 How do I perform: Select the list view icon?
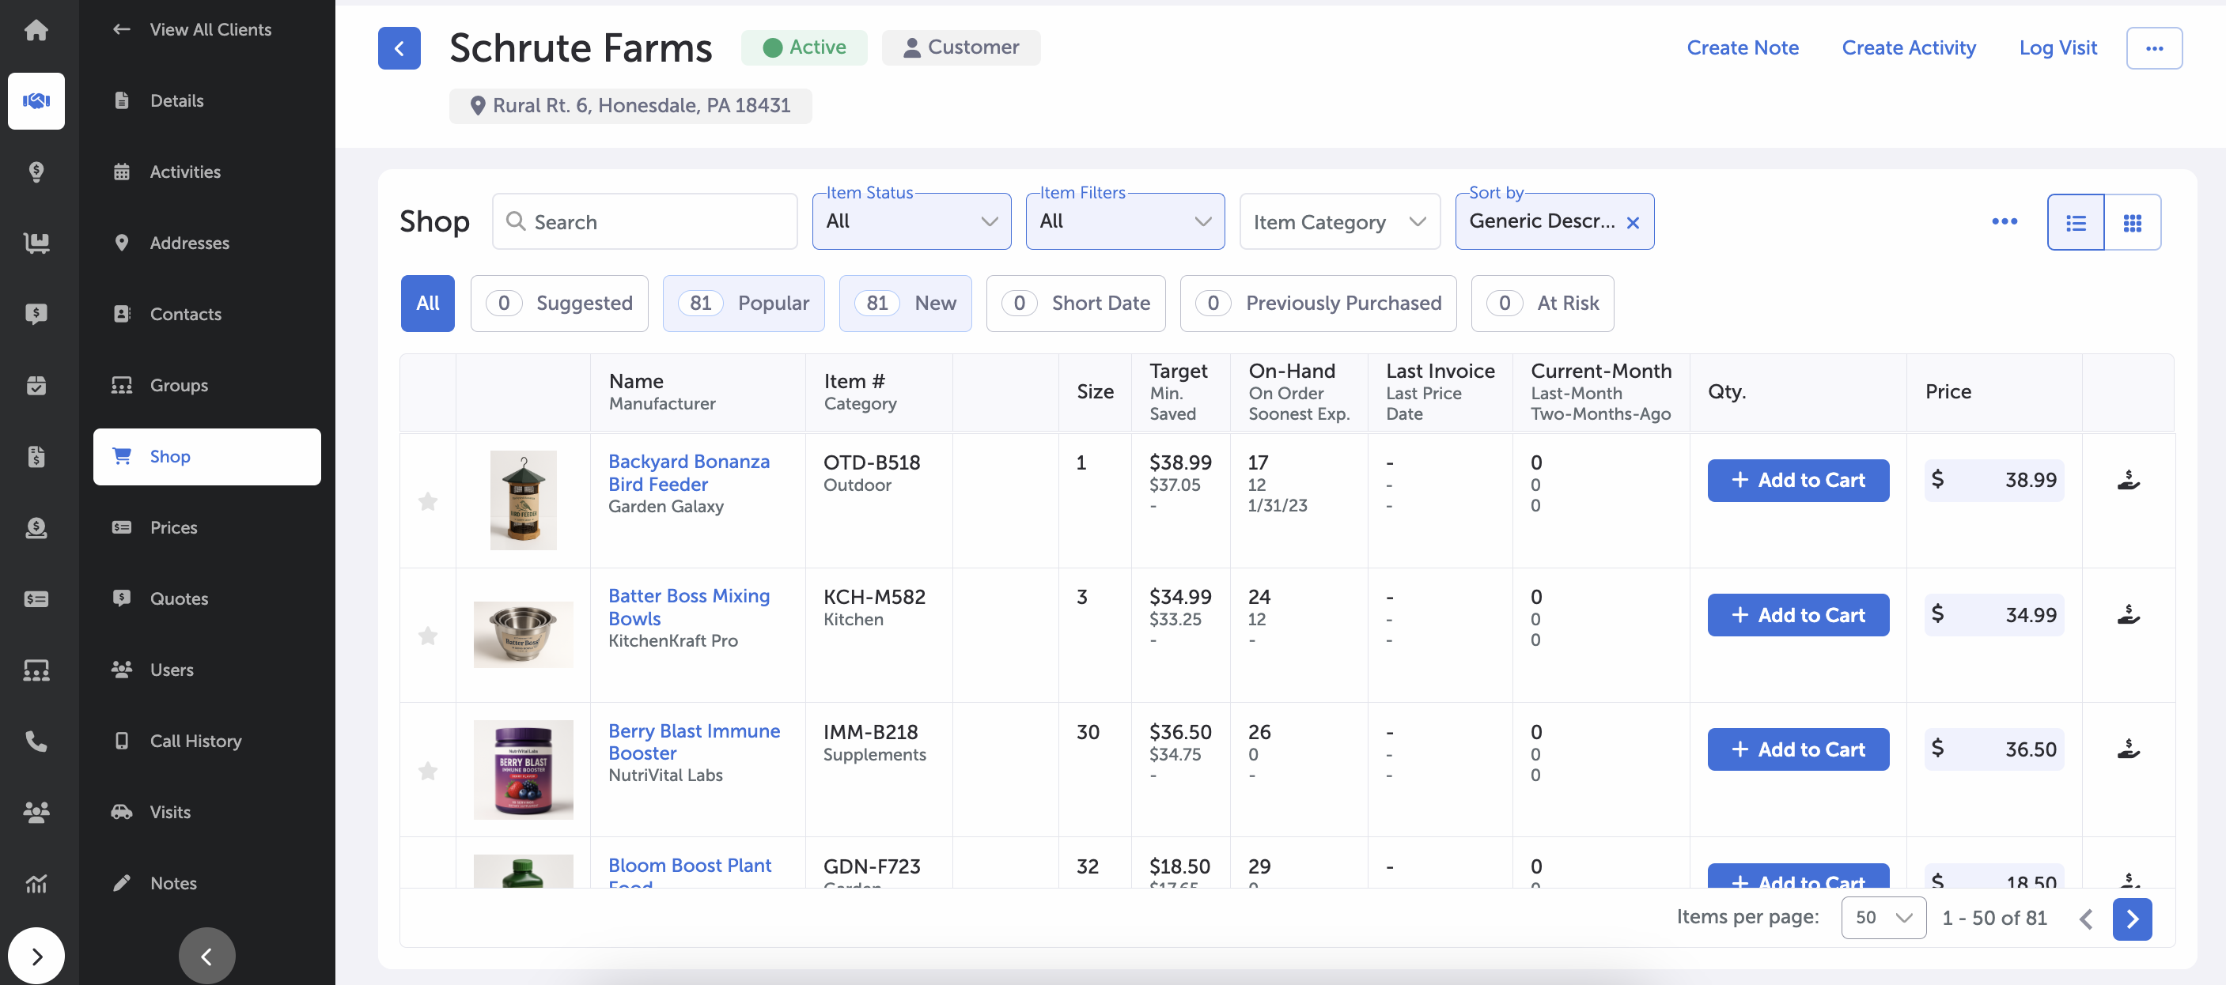click(x=2075, y=223)
